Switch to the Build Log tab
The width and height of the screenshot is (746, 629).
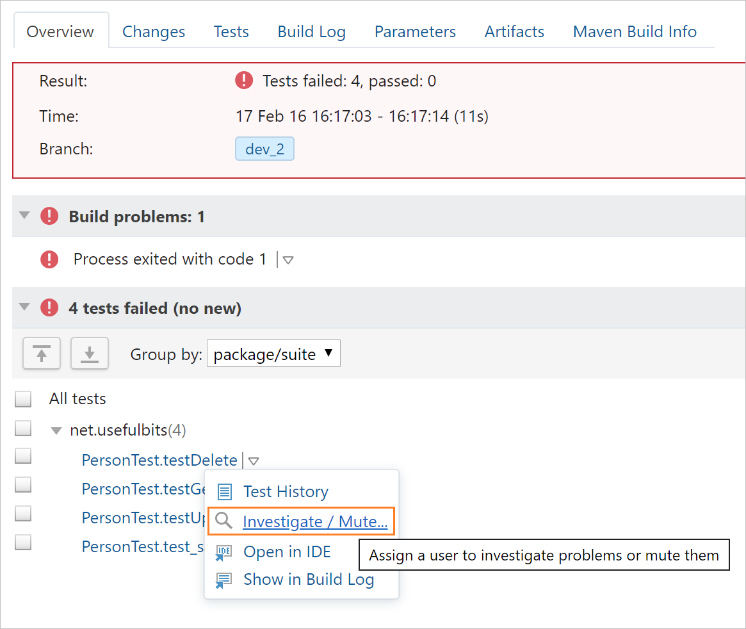coord(311,31)
